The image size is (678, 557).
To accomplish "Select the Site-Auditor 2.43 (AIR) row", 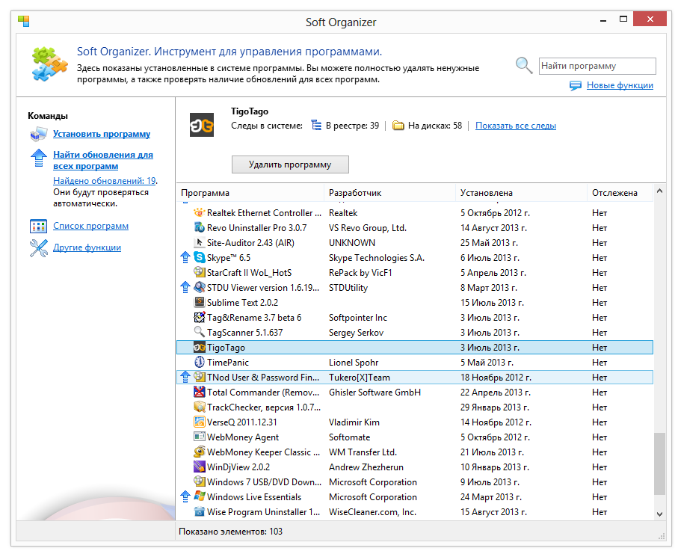I will (x=415, y=242).
